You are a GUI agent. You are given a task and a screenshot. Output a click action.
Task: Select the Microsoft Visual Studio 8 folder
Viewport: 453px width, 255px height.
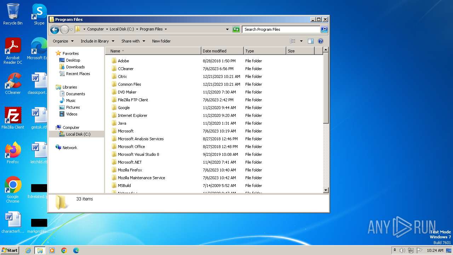coord(138,154)
